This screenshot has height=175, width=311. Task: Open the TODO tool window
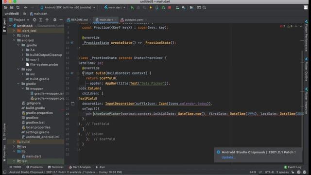tap(15, 167)
